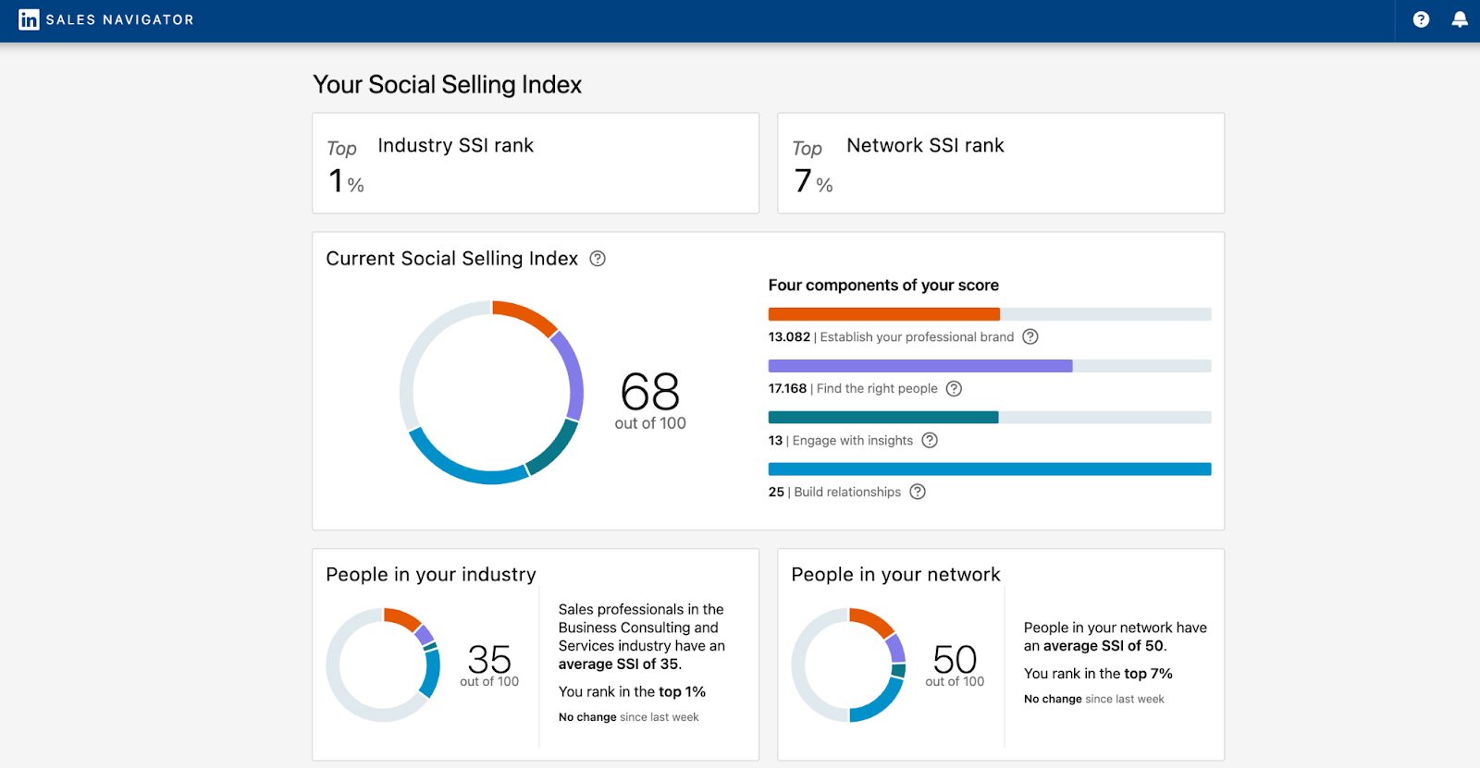
Task: Click the '50' network average score
Action: tap(955, 659)
